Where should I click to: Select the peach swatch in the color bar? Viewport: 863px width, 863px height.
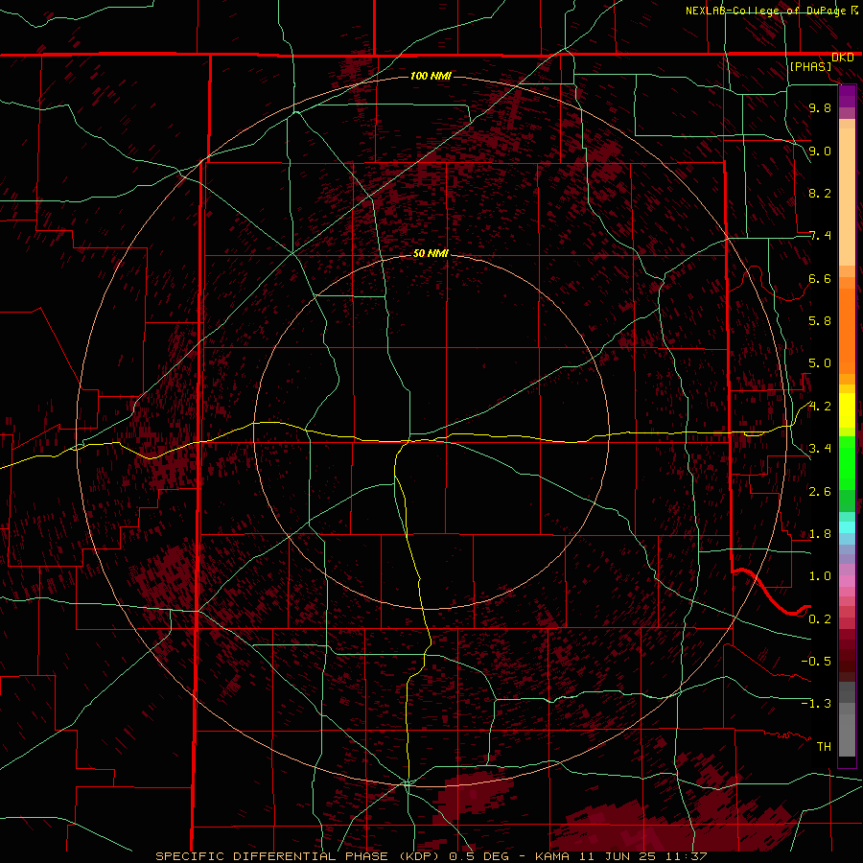point(847,198)
